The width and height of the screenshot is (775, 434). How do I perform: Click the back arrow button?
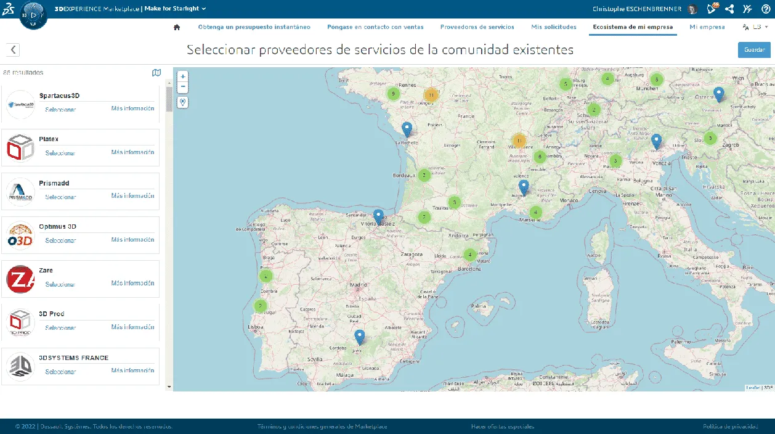[12, 49]
